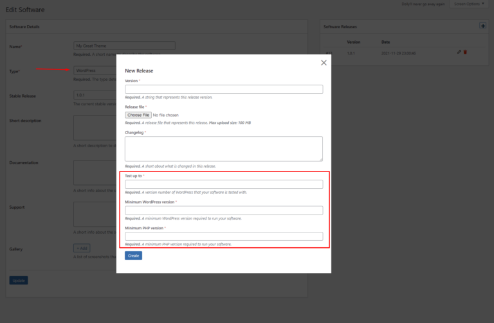
Task: Click the Version column header
Action: (x=353, y=42)
